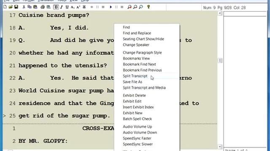Create a new document from toolbar
Viewport: 270px width, 151px height.
coord(5,7)
